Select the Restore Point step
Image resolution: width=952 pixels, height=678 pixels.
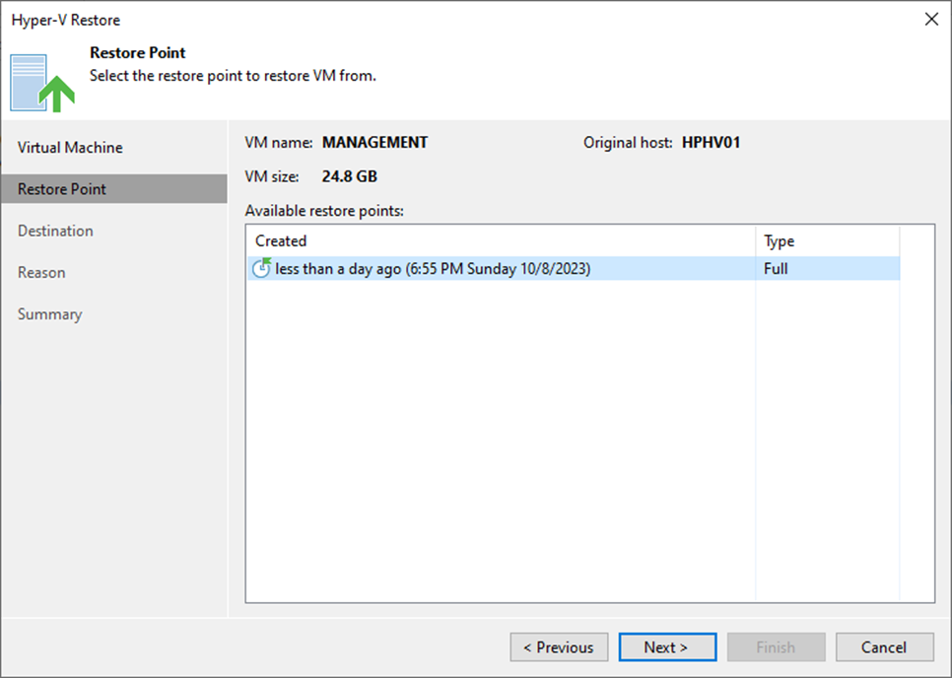pos(114,189)
